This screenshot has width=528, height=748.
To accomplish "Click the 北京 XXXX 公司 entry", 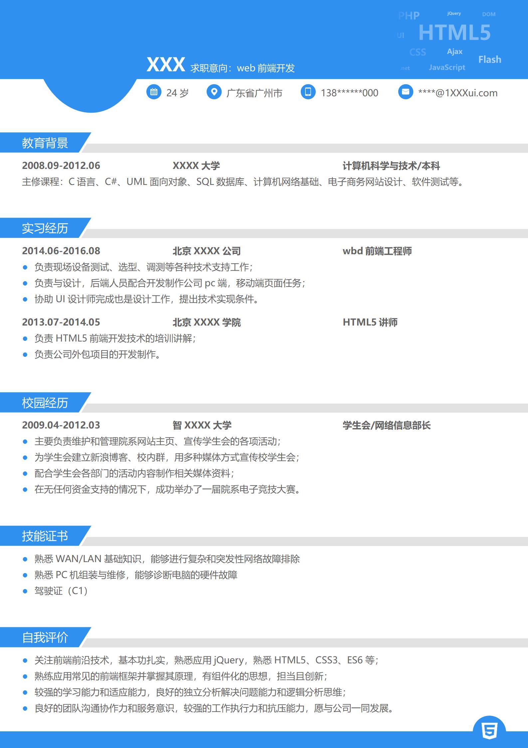I will coord(206,251).
